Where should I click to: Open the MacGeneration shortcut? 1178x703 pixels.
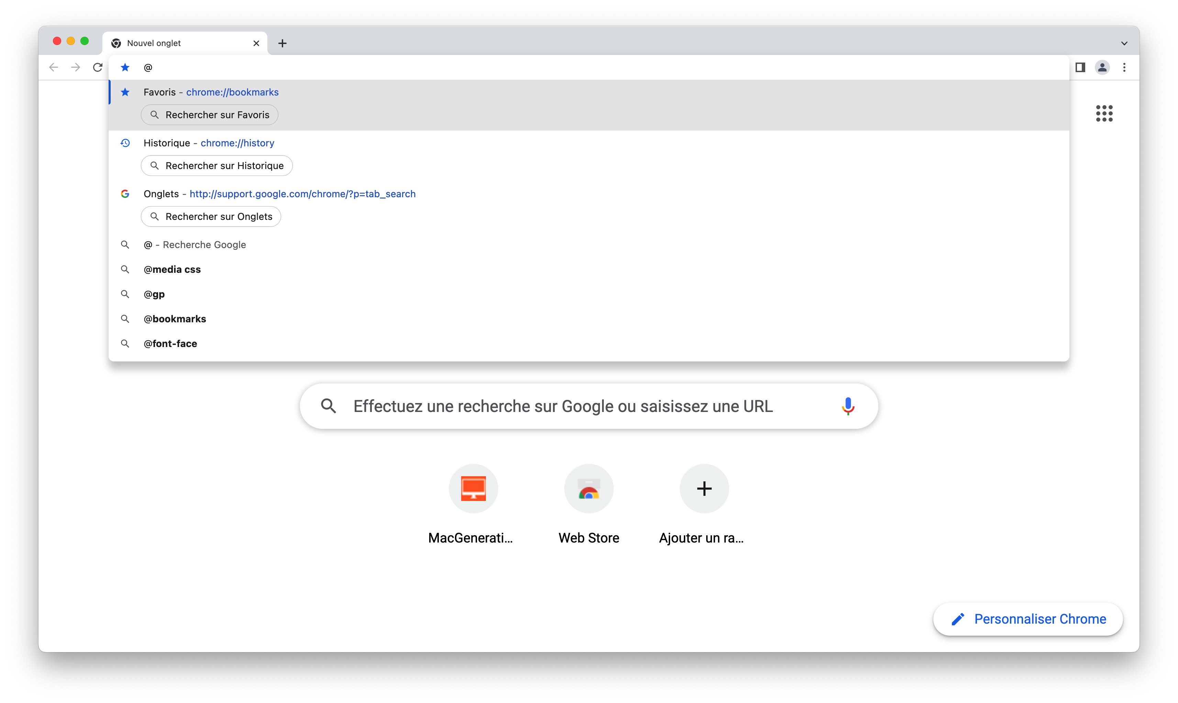[x=473, y=488]
